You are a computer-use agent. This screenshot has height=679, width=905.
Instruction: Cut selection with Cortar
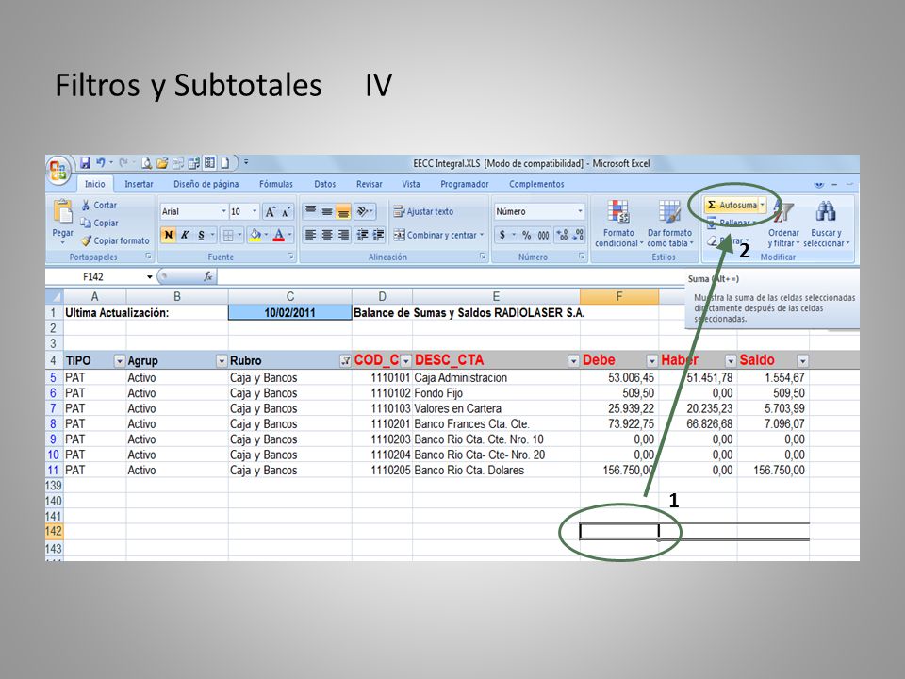[99, 205]
